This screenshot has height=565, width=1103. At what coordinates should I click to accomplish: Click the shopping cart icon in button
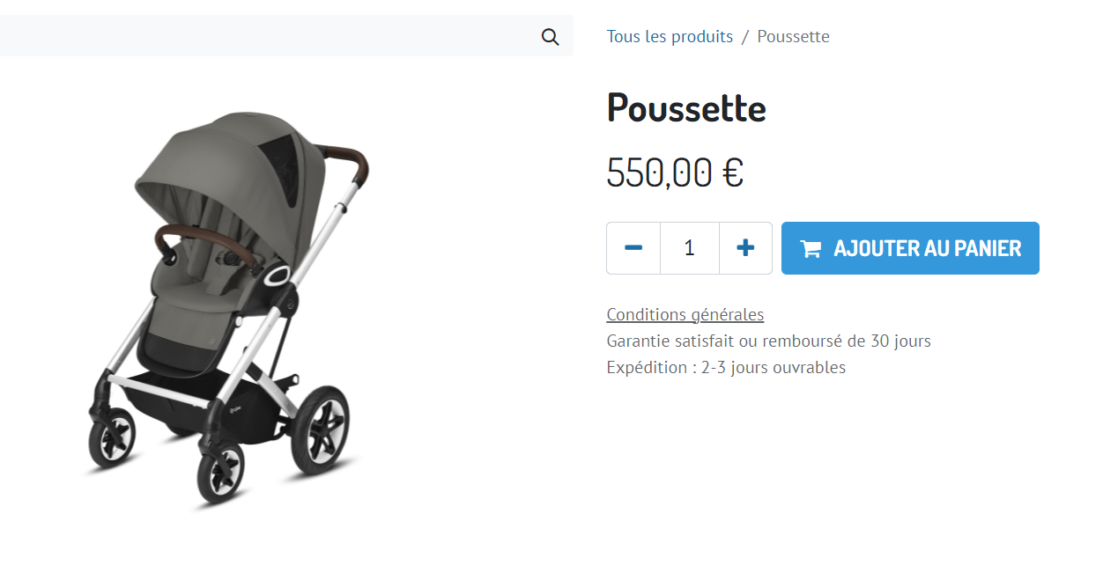tap(811, 249)
